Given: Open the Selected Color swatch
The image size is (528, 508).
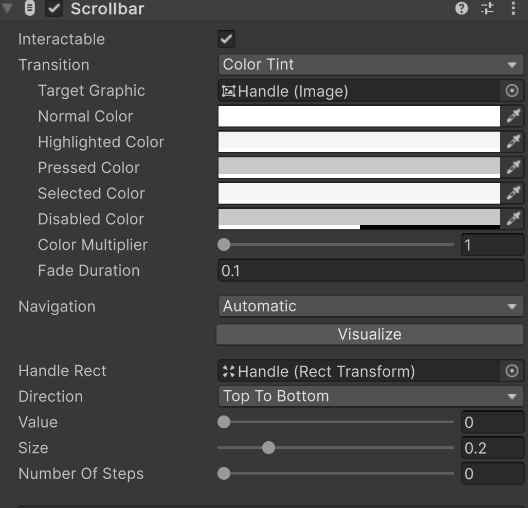Looking at the screenshot, I should (359, 193).
